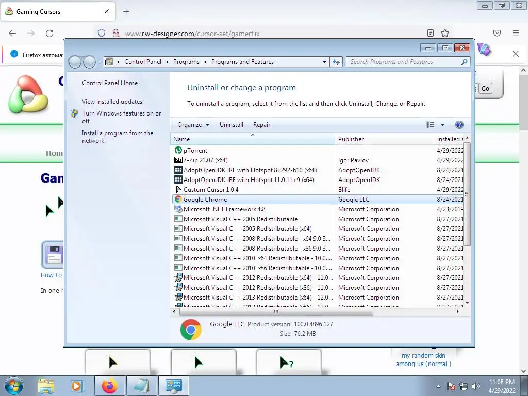This screenshot has height=396, width=528.
Task: Sort list by the Publisher column header
Action: coord(384,139)
